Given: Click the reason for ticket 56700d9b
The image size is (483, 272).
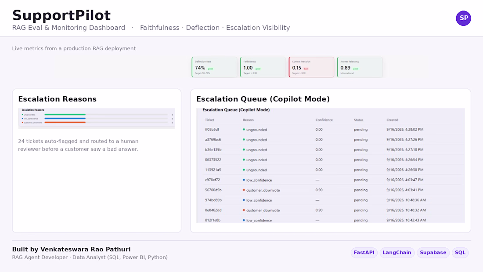Looking at the screenshot, I should tap(261, 190).
